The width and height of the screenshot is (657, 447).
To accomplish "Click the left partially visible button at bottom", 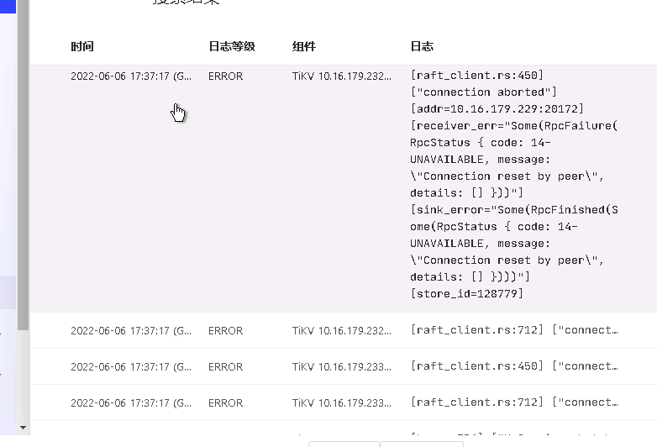I will pos(344,444).
